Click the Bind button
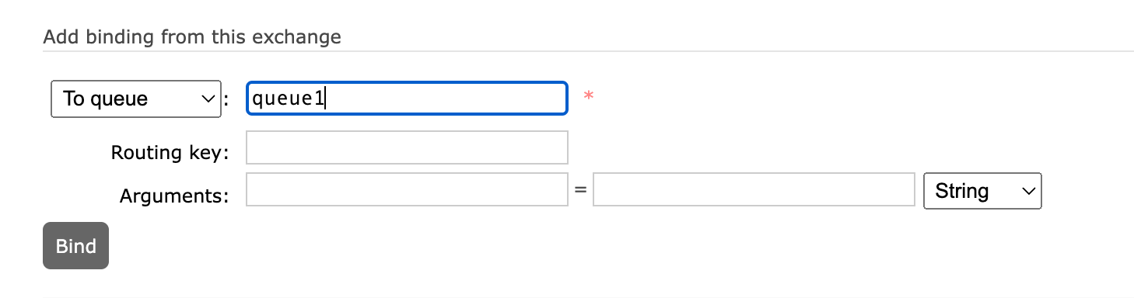The height and width of the screenshot is (298, 1134). pos(75,246)
